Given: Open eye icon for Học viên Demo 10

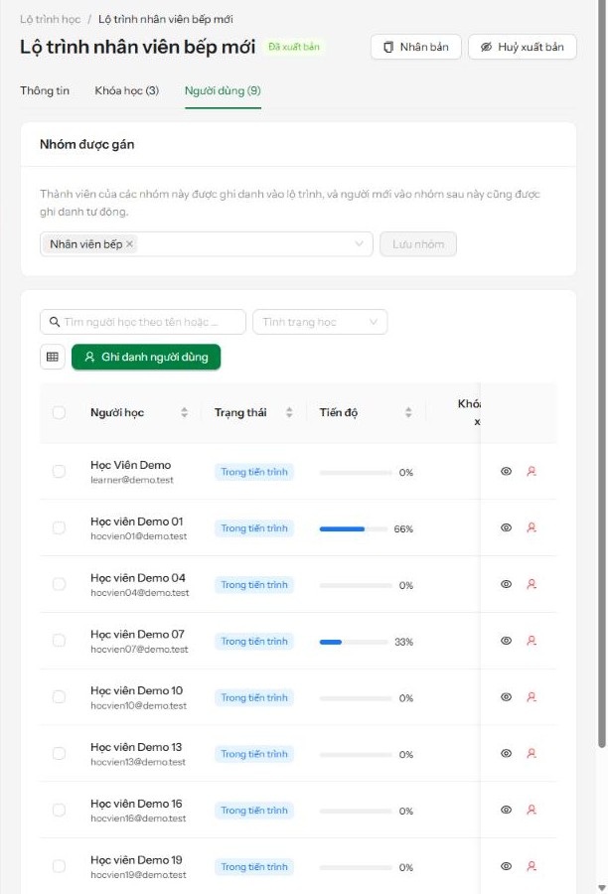Looking at the screenshot, I should pyautogui.click(x=506, y=696).
